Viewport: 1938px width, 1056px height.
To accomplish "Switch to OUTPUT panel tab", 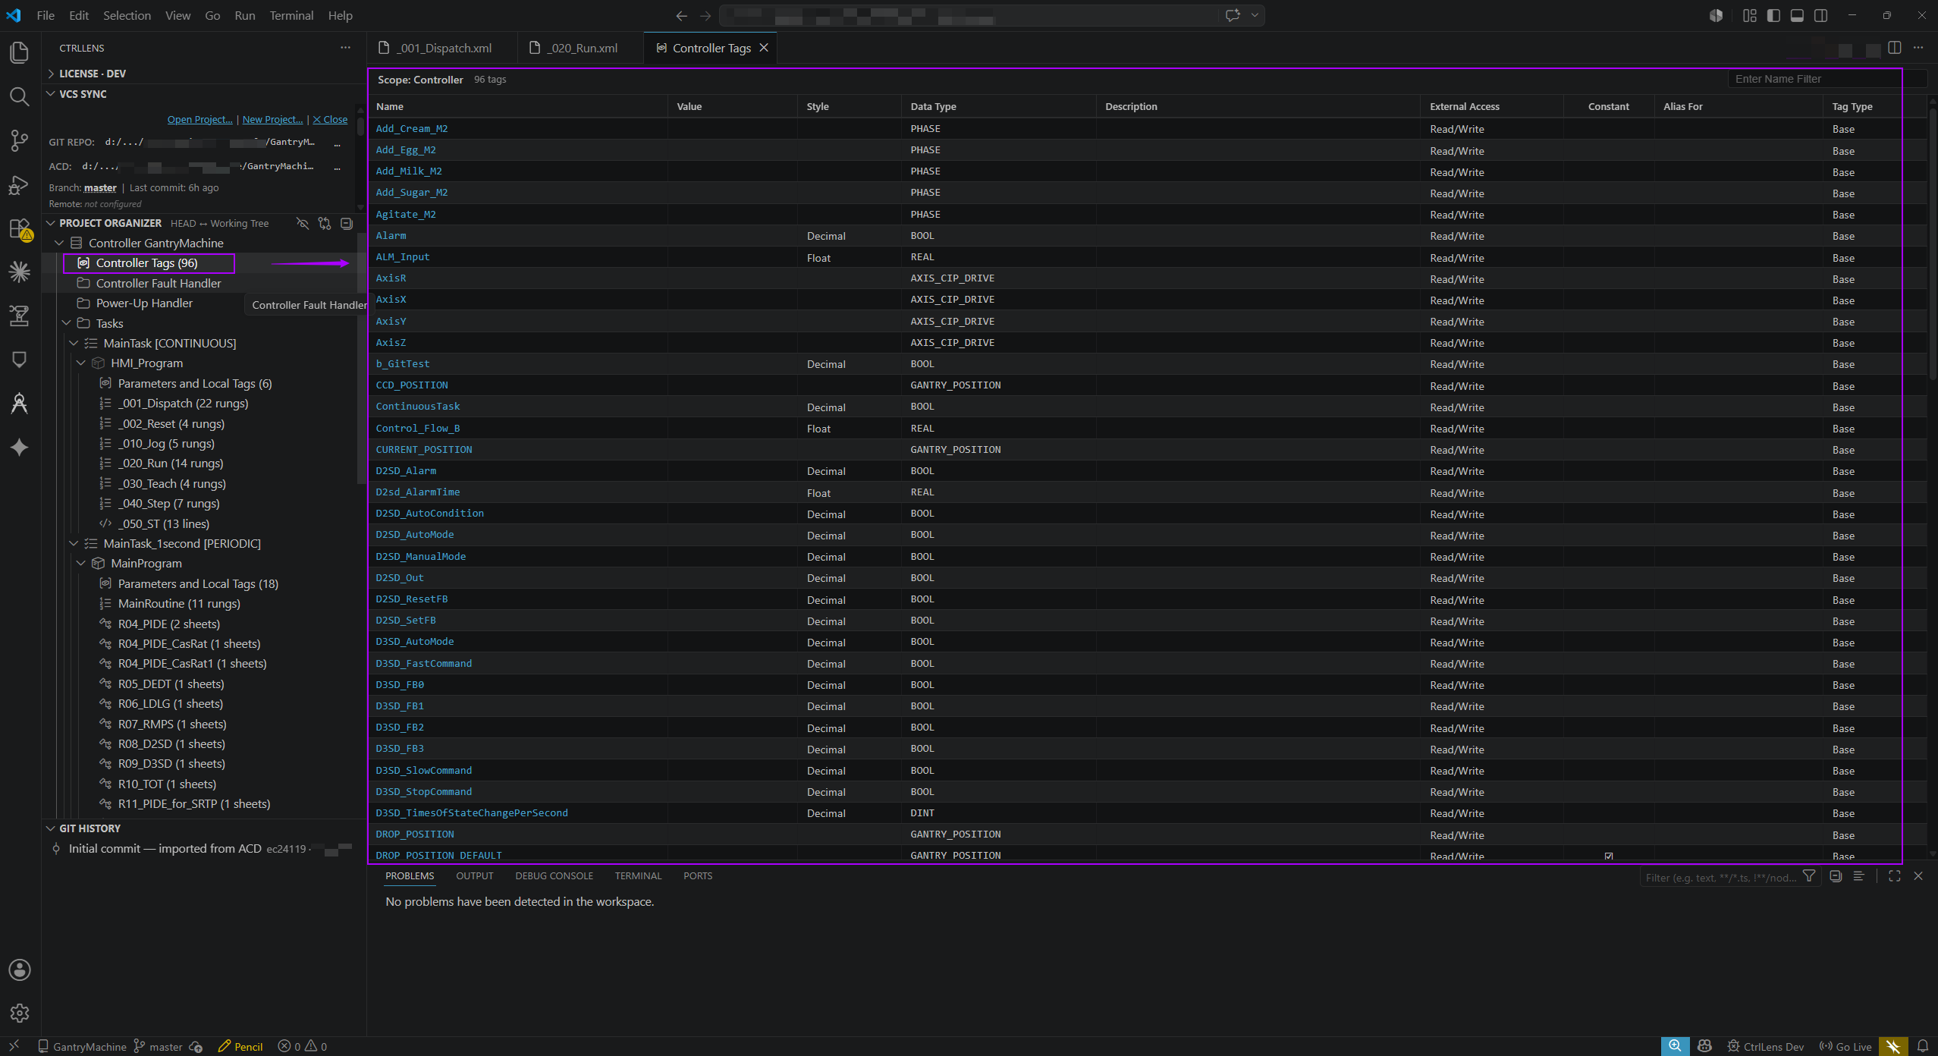I will (x=475, y=875).
